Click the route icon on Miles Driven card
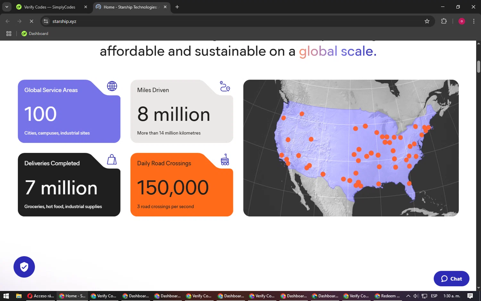 point(225,86)
